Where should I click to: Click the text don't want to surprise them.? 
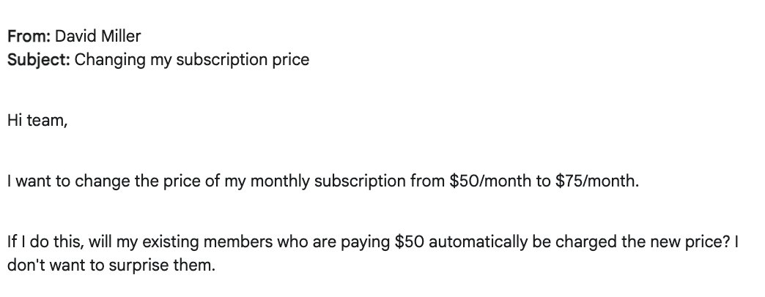tap(111, 266)
